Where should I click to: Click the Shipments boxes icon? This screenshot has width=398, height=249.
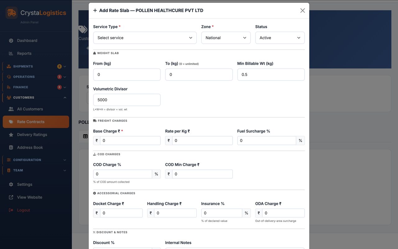[x=9, y=66]
